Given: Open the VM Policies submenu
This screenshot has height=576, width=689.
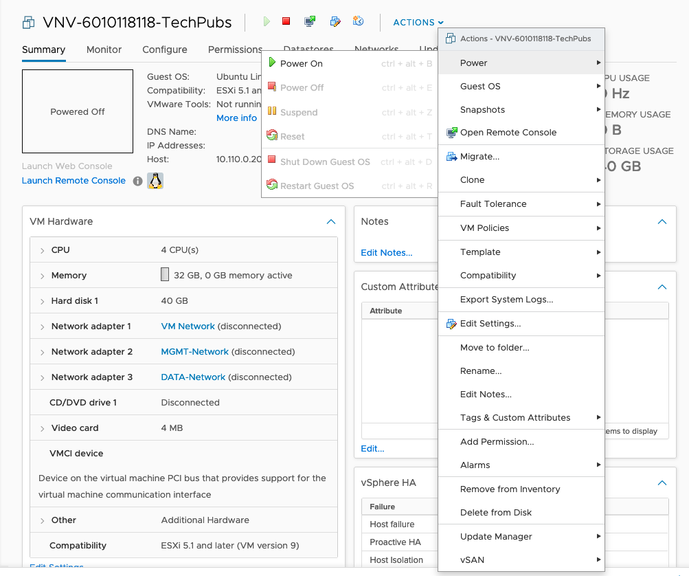Looking at the screenshot, I should [521, 228].
